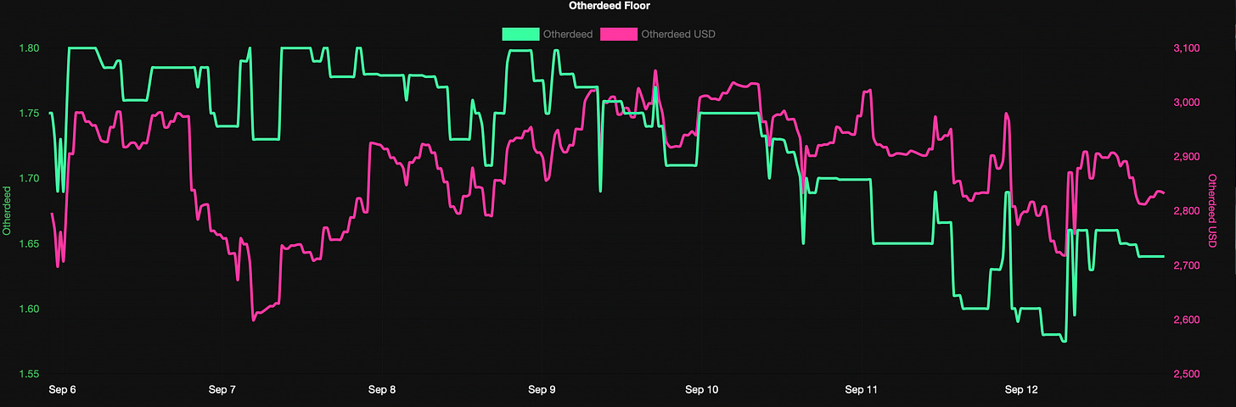Click the 1.75 left axis value
Screen dimensions: 1236x407
tap(29, 114)
